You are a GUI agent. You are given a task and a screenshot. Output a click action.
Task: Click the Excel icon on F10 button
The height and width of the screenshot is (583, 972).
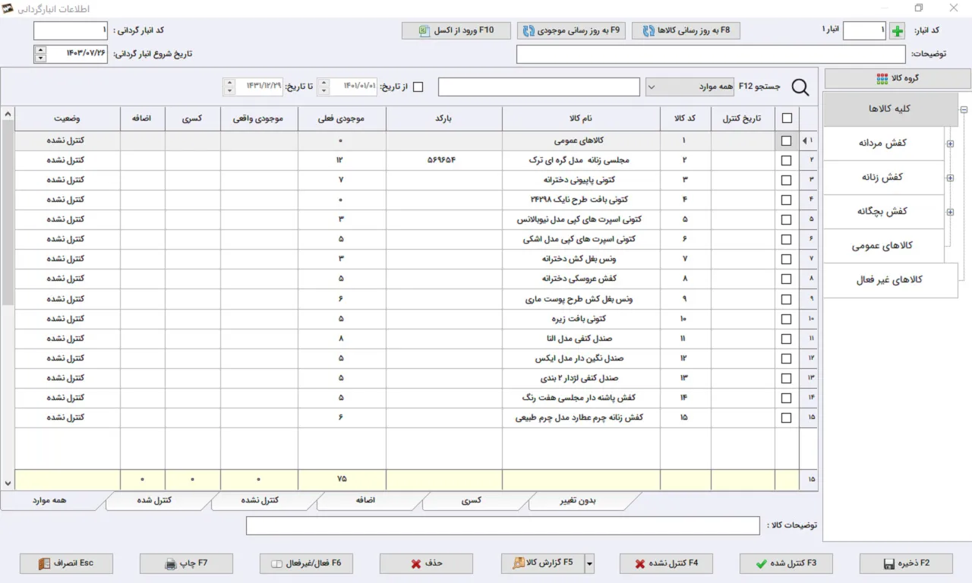[x=424, y=31]
